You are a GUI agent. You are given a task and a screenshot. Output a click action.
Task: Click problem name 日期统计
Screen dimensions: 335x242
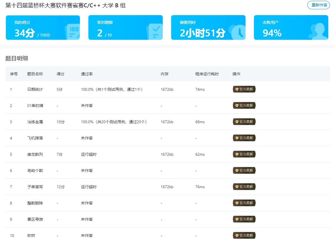[x=35, y=89]
